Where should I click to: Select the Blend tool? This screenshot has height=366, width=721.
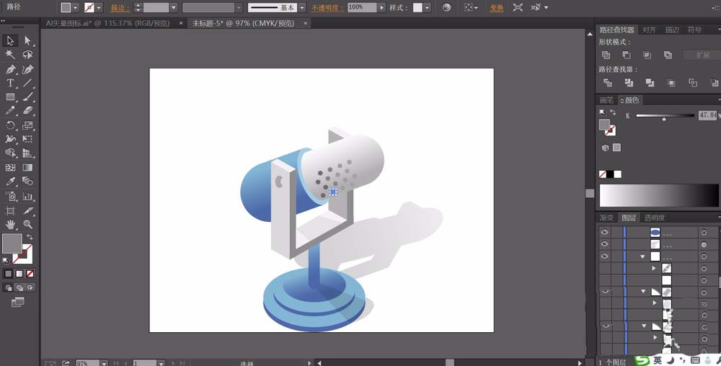click(27, 182)
